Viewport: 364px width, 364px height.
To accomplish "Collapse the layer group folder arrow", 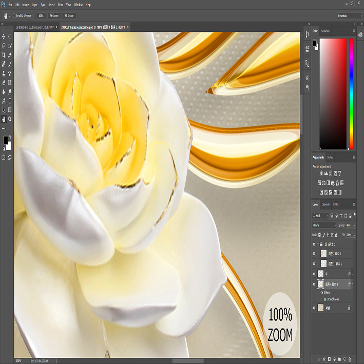I will [x=318, y=244].
